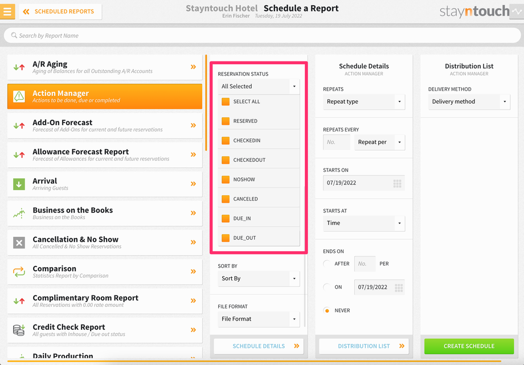The height and width of the screenshot is (365, 524).
Task: Click the Action Manager warning icon
Action: click(19, 96)
